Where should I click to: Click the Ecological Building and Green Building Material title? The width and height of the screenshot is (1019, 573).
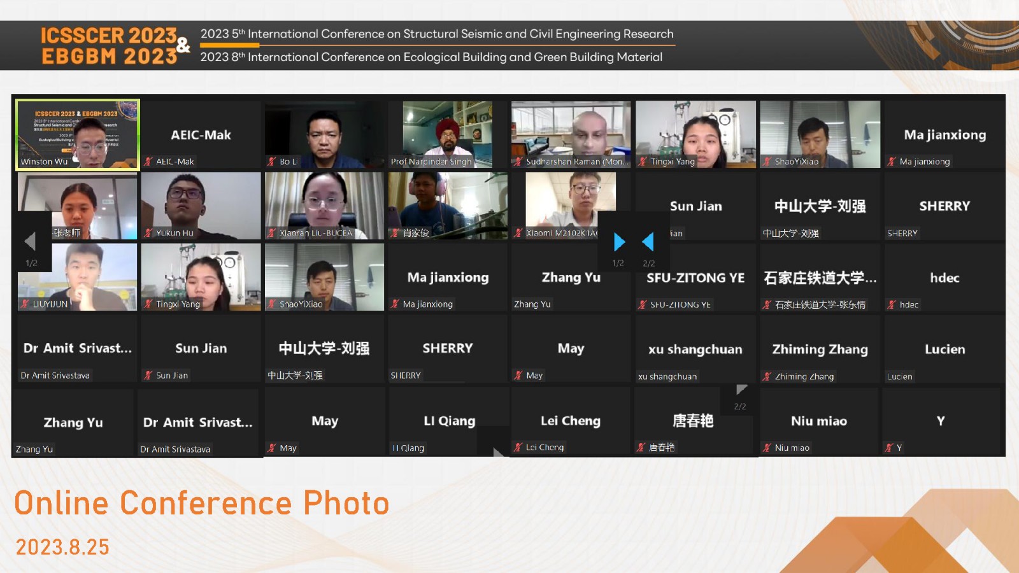point(431,57)
